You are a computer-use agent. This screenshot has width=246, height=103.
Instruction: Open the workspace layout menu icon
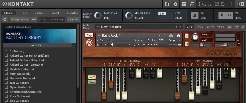point(184,4)
